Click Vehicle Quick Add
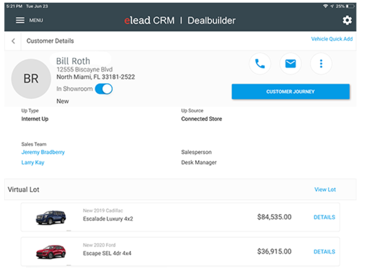Image resolution: width=366 pixels, height=277 pixels. (x=331, y=39)
